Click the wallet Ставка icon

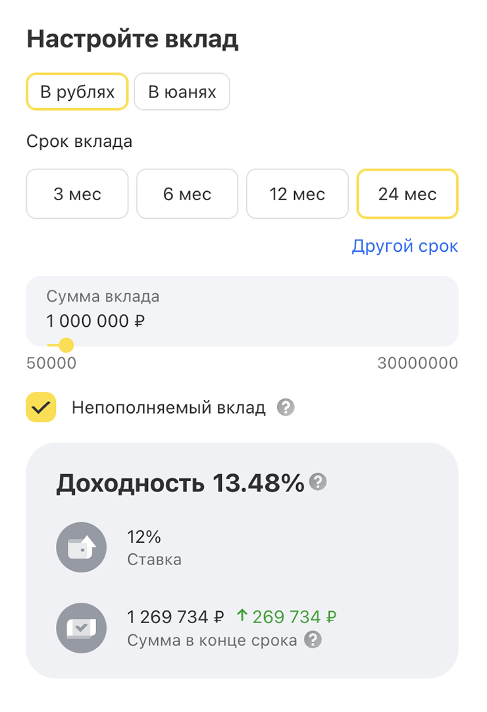tap(81, 547)
